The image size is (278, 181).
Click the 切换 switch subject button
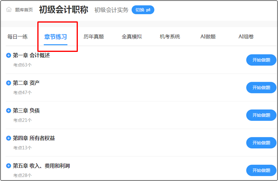[143, 10]
